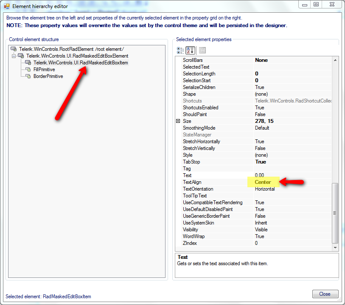
Task: Edit the SelectionStart value
Action: click(x=293, y=80)
